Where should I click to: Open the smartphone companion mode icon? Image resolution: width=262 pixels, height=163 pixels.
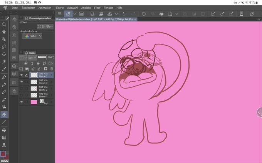coord(242,14)
